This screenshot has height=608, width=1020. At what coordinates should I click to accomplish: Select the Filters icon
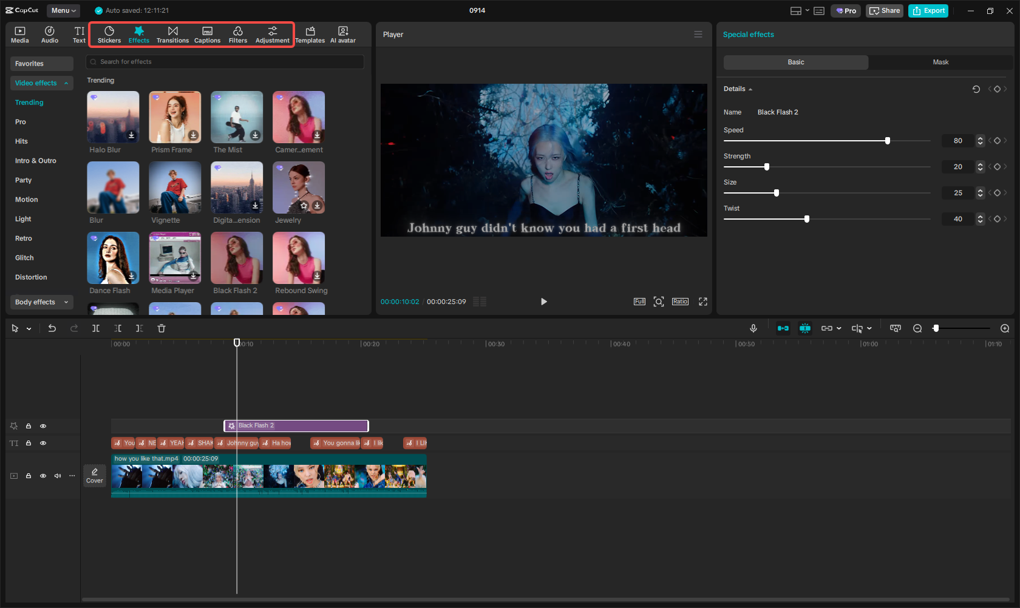click(x=237, y=34)
